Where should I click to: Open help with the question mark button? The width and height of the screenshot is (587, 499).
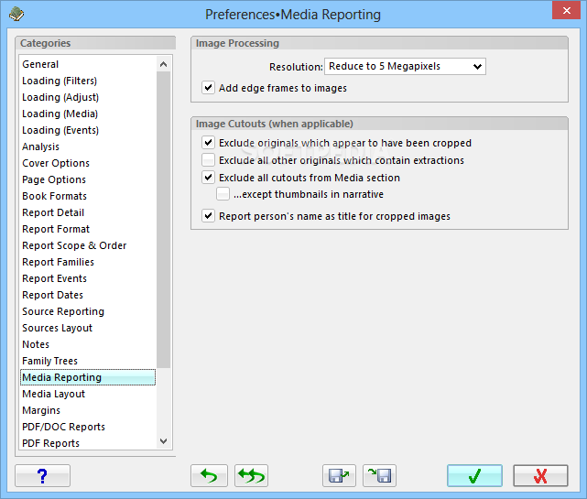point(42,475)
